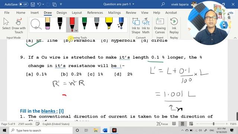Toggle Draw with Touch
238x134 pixels.
click(x=19, y=26)
